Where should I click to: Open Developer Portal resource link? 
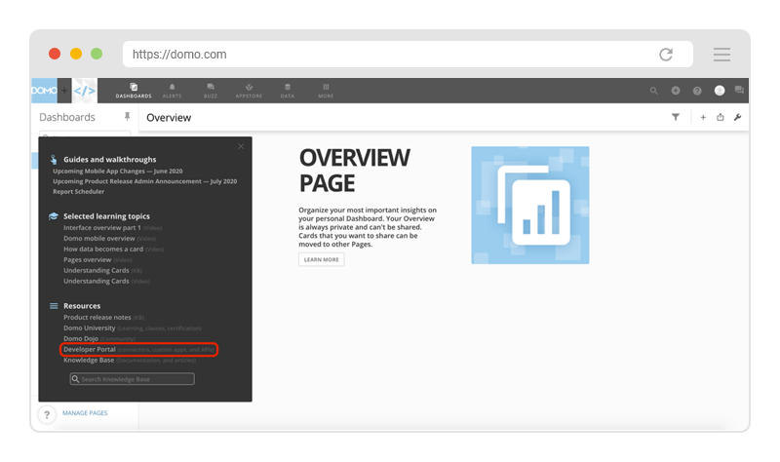click(88, 348)
